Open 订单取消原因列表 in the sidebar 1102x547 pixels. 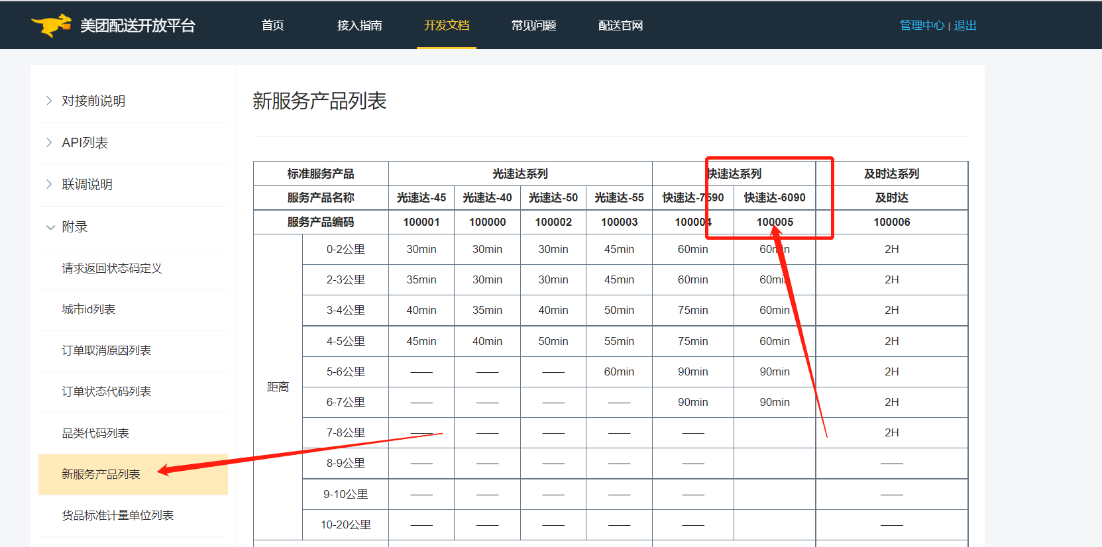click(107, 350)
